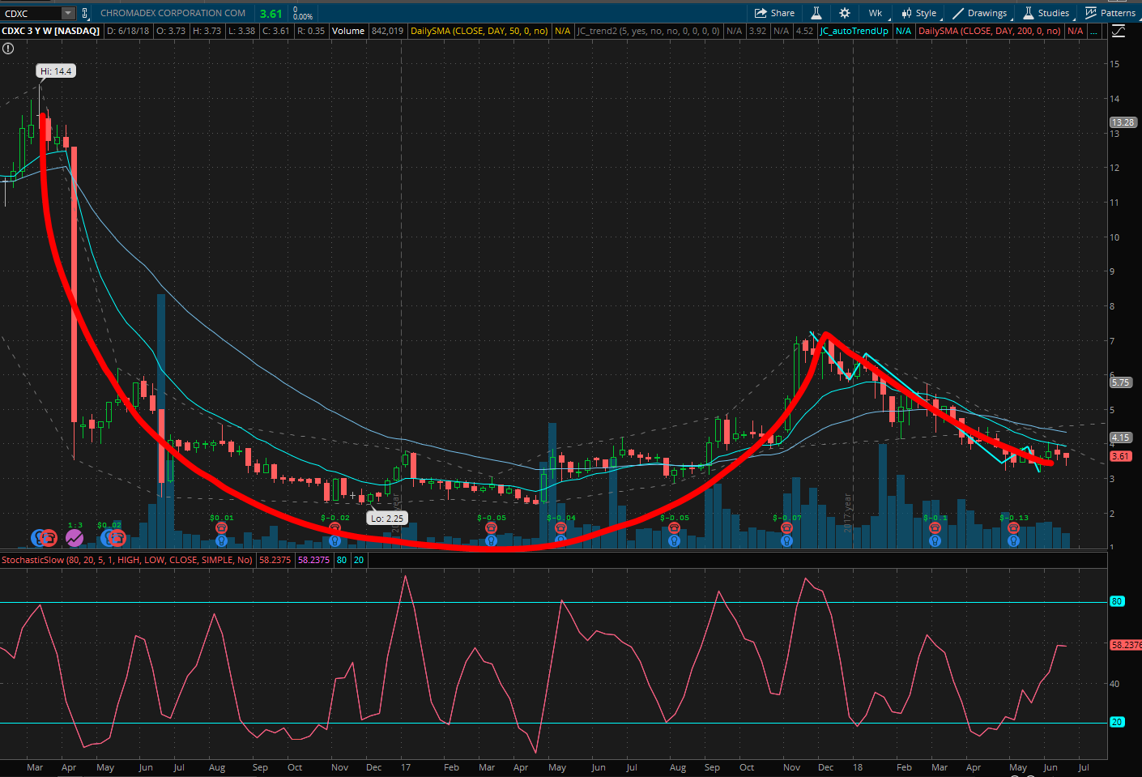
Task: Click lightbulb icon under $-0.04 earnings
Action: (560, 540)
